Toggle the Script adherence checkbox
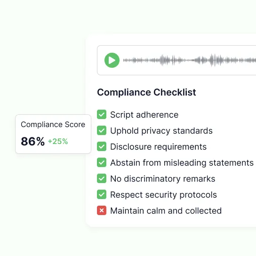 click(102, 114)
